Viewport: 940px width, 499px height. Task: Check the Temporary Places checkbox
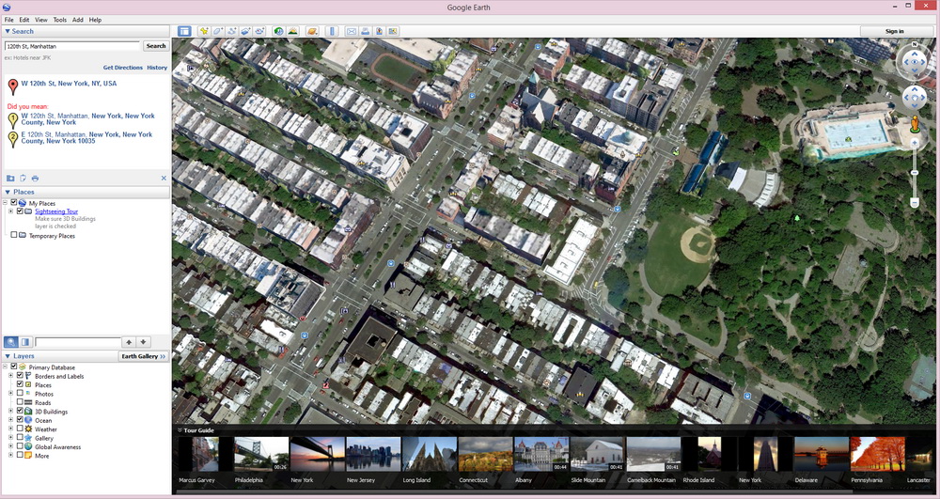pos(14,236)
